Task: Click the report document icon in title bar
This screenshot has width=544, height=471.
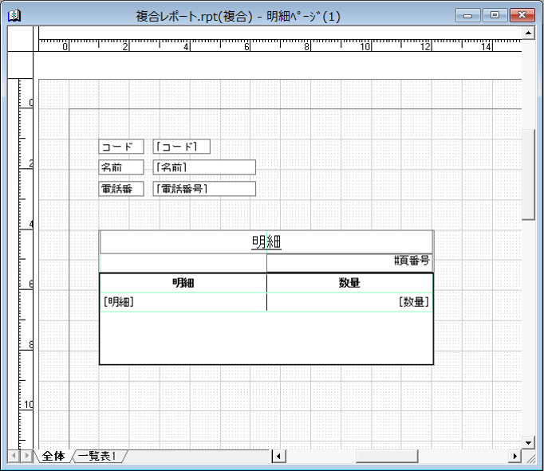Action: pyautogui.click(x=14, y=15)
